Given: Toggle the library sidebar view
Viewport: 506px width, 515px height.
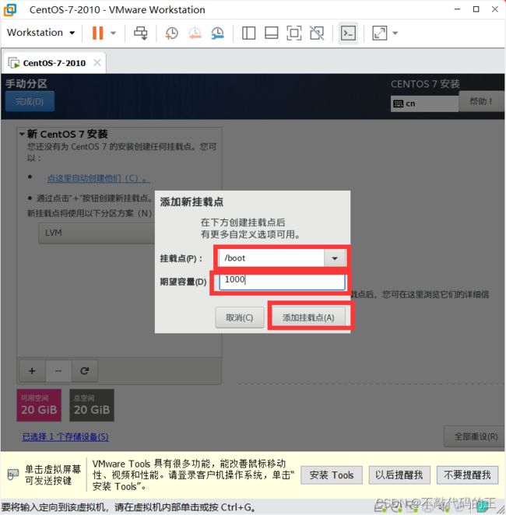Looking at the screenshot, I should [248, 33].
